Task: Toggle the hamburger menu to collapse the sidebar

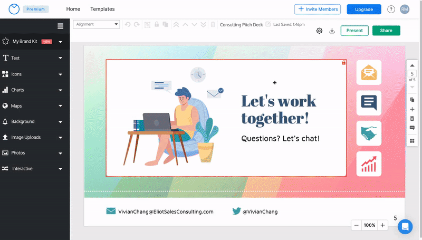Action: [60, 26]
